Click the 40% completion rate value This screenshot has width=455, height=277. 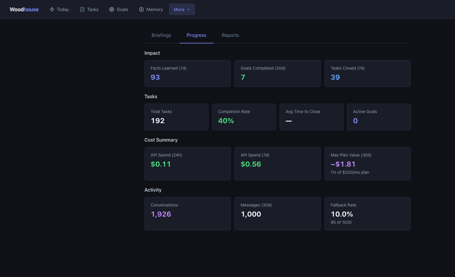pyautogui.click(x=226, y=121)
